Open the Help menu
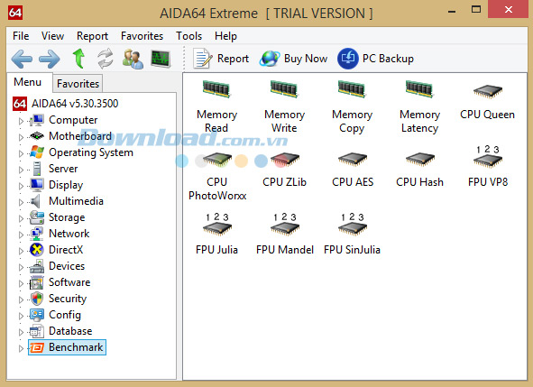Image resolution: width=533 pixels, height=387 pixels. [x=225, y=36]
